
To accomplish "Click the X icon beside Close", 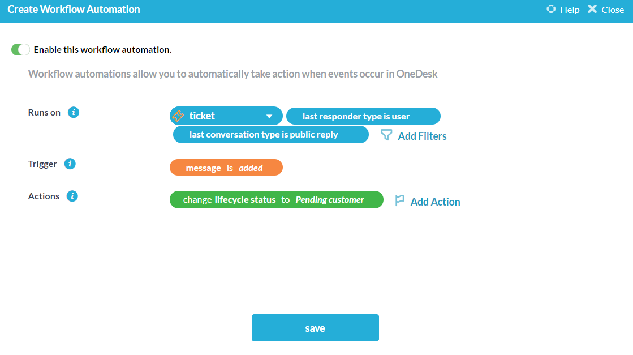I will coord(592,9).
